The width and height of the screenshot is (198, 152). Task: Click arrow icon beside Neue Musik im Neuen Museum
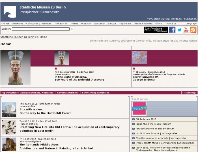pyautogui.click(x=133, y=124)
